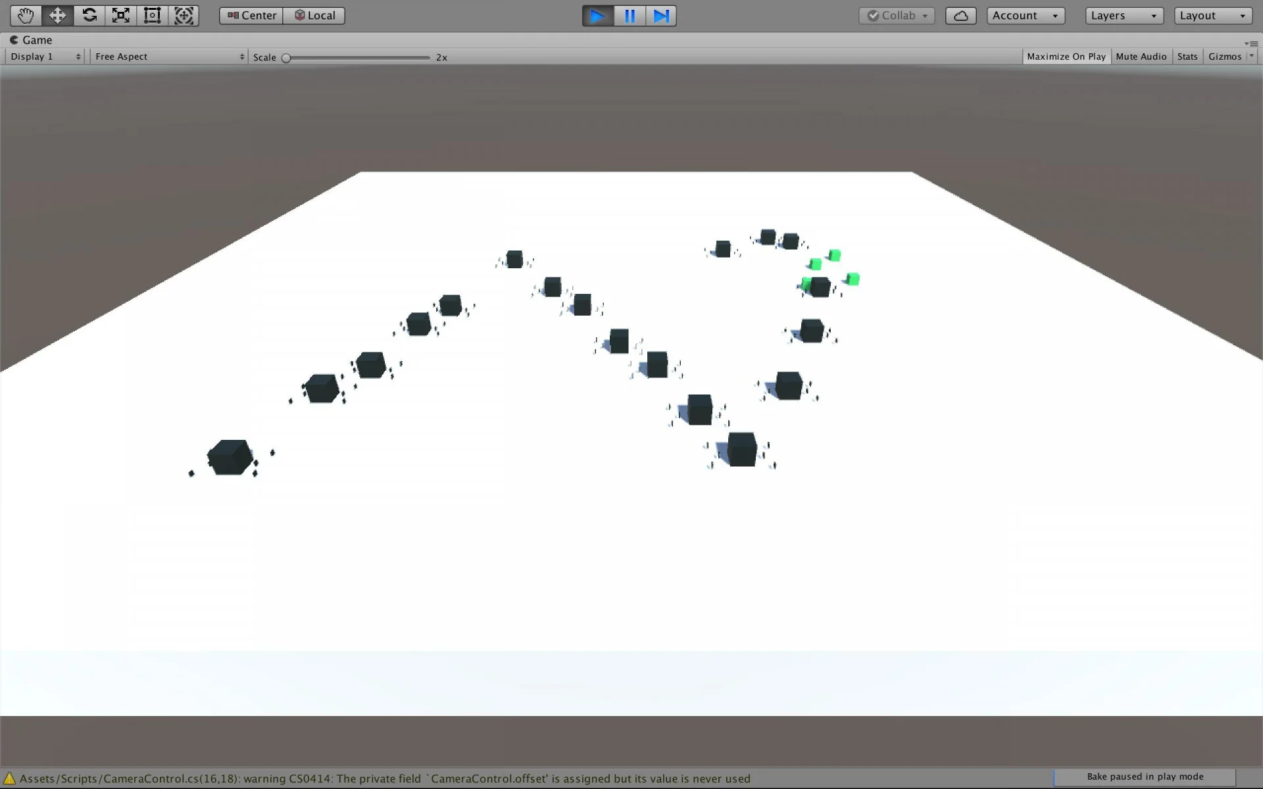Select the Hand tool
This screenshot has width=1263, height=789.
pos(26,15)
